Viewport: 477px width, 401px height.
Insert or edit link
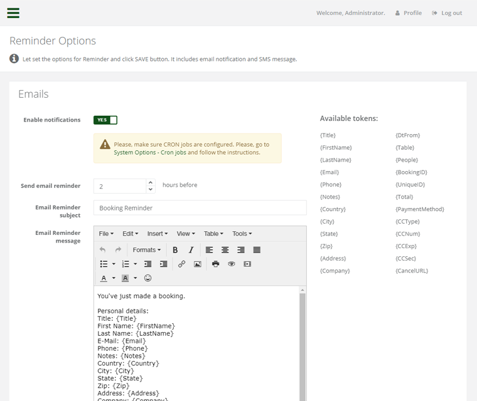pos(181,264)
